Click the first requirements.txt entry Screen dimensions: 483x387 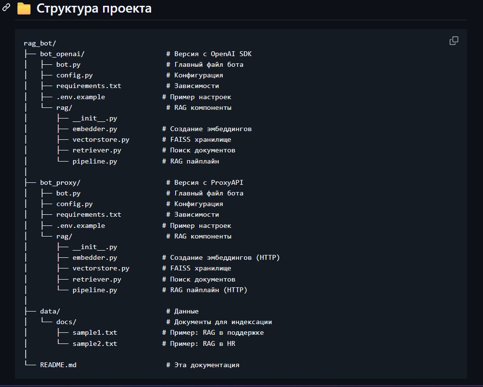89,86
